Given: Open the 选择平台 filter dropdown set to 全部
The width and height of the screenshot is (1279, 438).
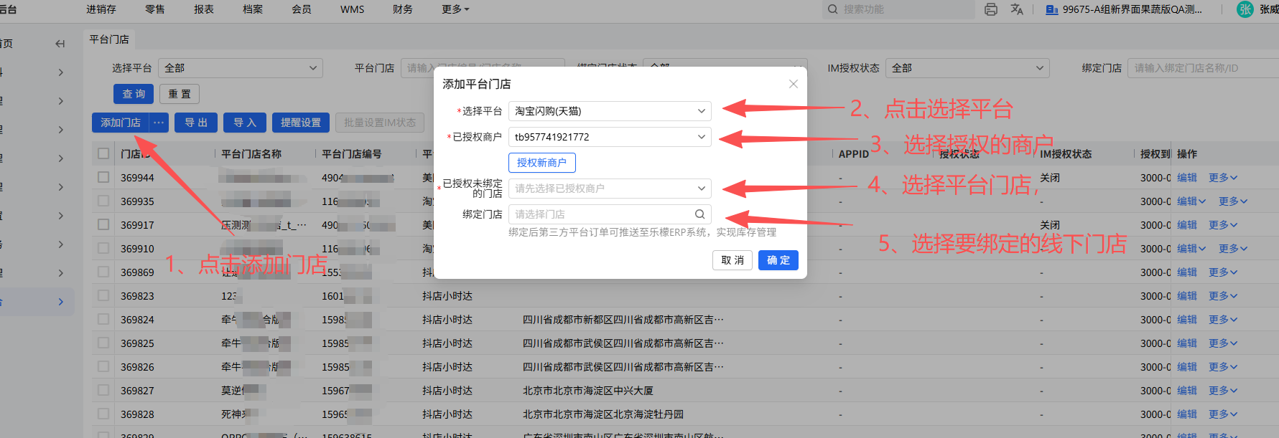Looking at the screenshot, I should coord(240,68).
